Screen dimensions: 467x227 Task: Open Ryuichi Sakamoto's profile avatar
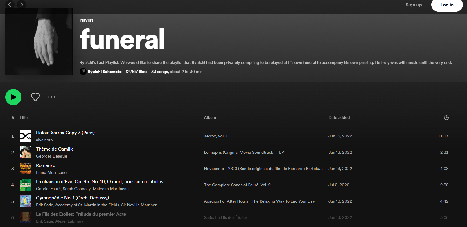(x=83, y=72)
